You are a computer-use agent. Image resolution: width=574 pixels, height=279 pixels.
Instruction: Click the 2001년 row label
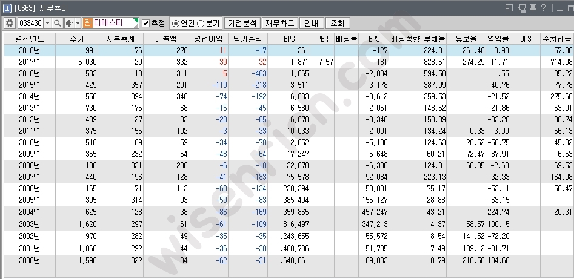click(x=29, y=248)
